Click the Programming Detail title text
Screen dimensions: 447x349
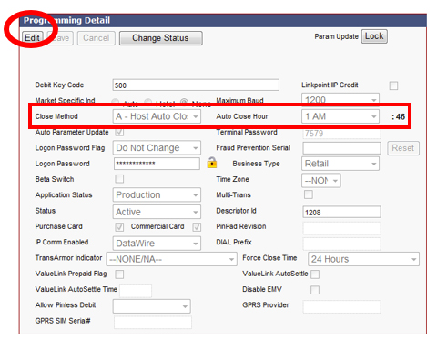click(66, 20)
